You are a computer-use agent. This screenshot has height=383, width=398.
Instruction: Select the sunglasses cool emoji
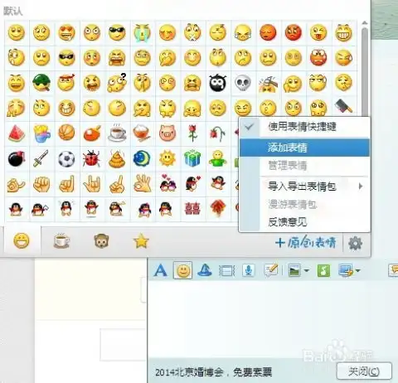[117, 32]
